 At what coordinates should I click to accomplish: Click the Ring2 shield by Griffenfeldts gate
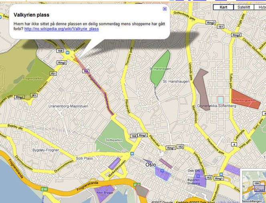[211, 23]
